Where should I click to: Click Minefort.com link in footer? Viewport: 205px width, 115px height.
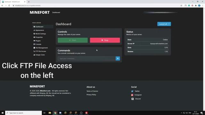tap(45, 91)
